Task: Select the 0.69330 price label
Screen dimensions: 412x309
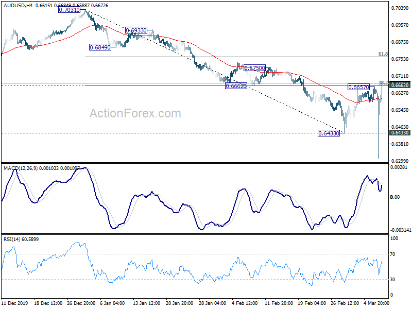Action: coord(136,30)
